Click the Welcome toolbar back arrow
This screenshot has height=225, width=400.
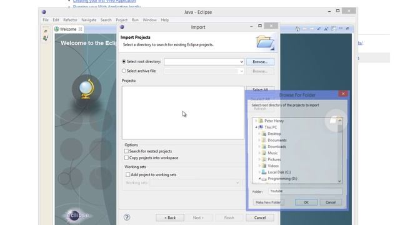point(305,29)
